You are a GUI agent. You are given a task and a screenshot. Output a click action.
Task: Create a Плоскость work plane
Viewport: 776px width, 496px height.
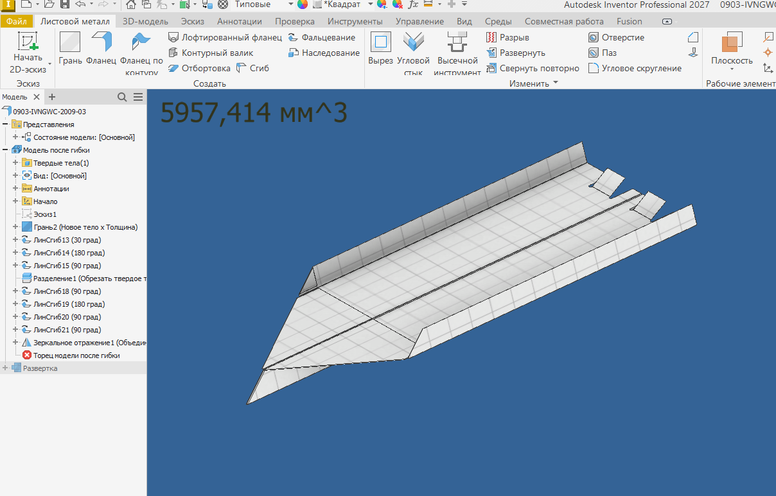[x=732, y=49]
